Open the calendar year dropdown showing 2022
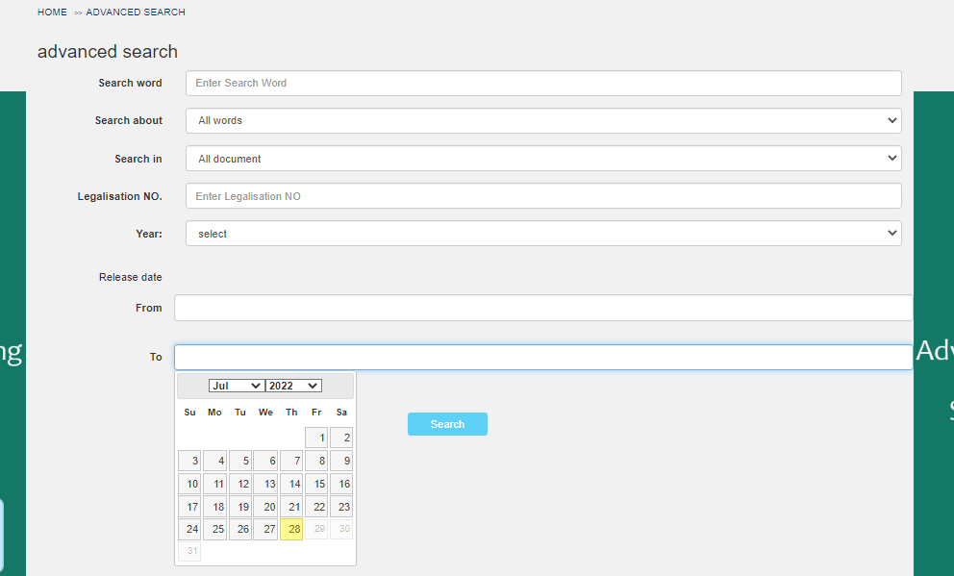 coord(293,386)
